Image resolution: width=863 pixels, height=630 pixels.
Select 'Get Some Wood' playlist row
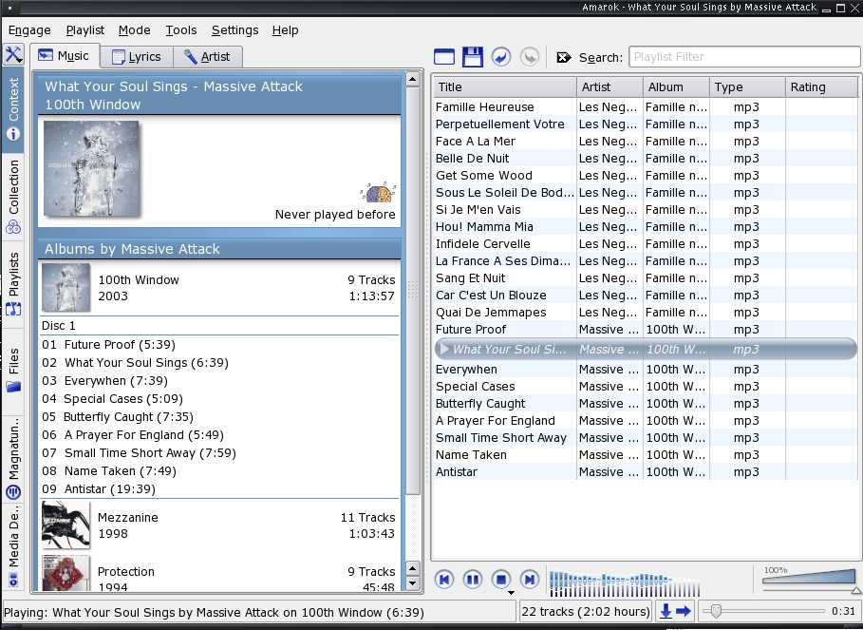[645, 175]
